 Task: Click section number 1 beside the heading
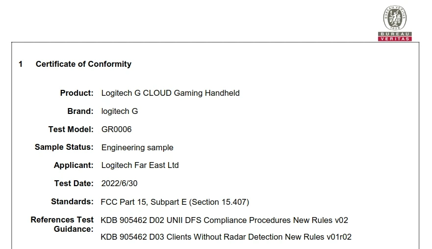(x=21, y=64)
